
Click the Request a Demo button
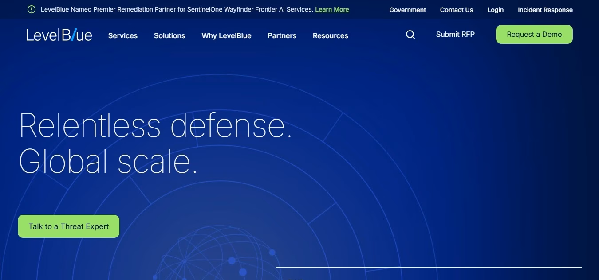[x=534, y=34]
